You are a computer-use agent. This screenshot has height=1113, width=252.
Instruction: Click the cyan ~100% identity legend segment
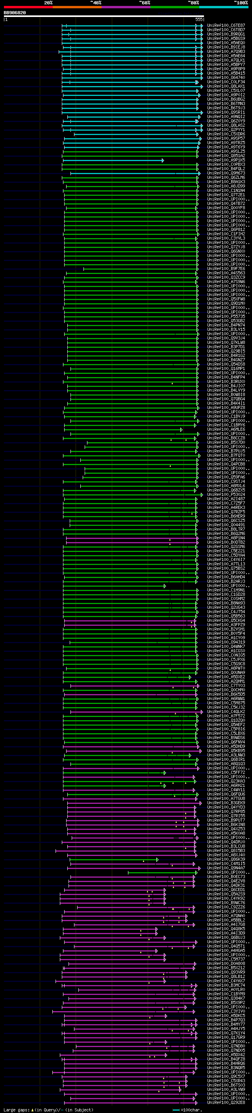coord(224,8)
